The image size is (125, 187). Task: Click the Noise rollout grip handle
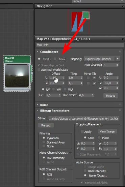click(120, 104)
